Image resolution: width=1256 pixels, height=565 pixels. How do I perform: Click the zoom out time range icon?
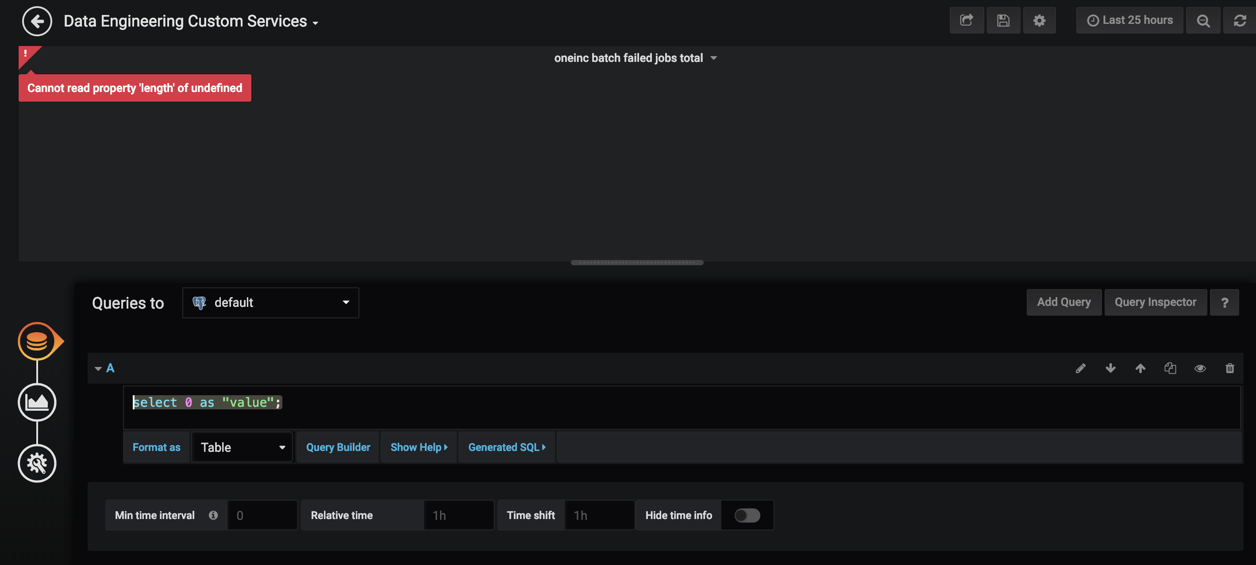tap(1203, 20)
